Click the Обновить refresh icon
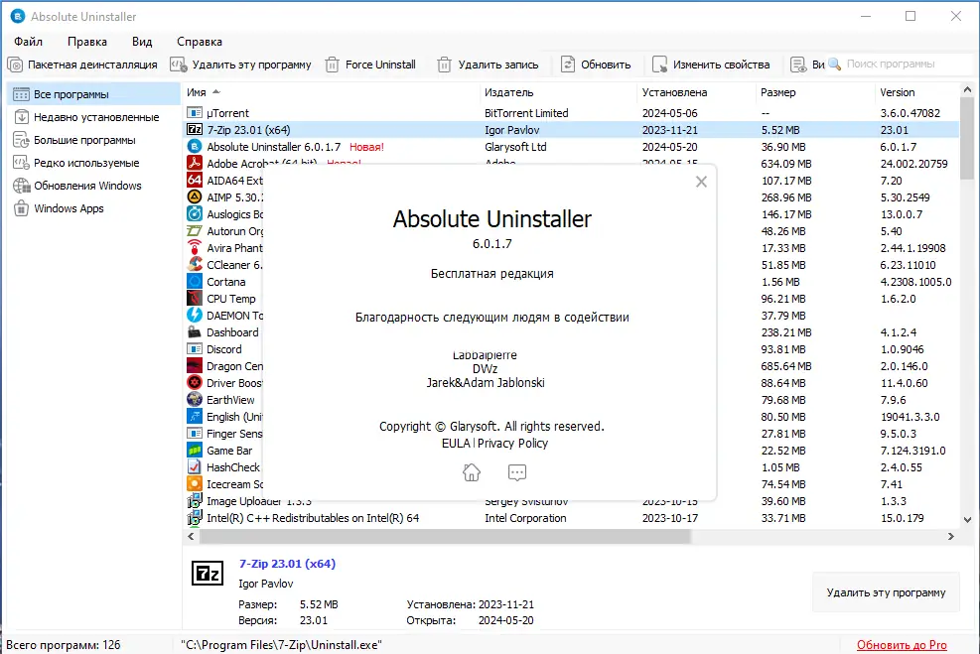This screenshot has width=980, height=654. coord(568,65)
